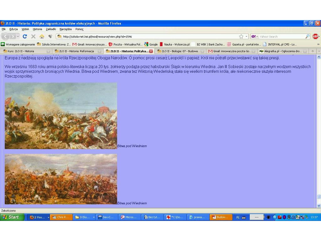Click the first Bitwa pod Wiedniem painting
Screen dimensions: 321x241
(x=61, y=116)
